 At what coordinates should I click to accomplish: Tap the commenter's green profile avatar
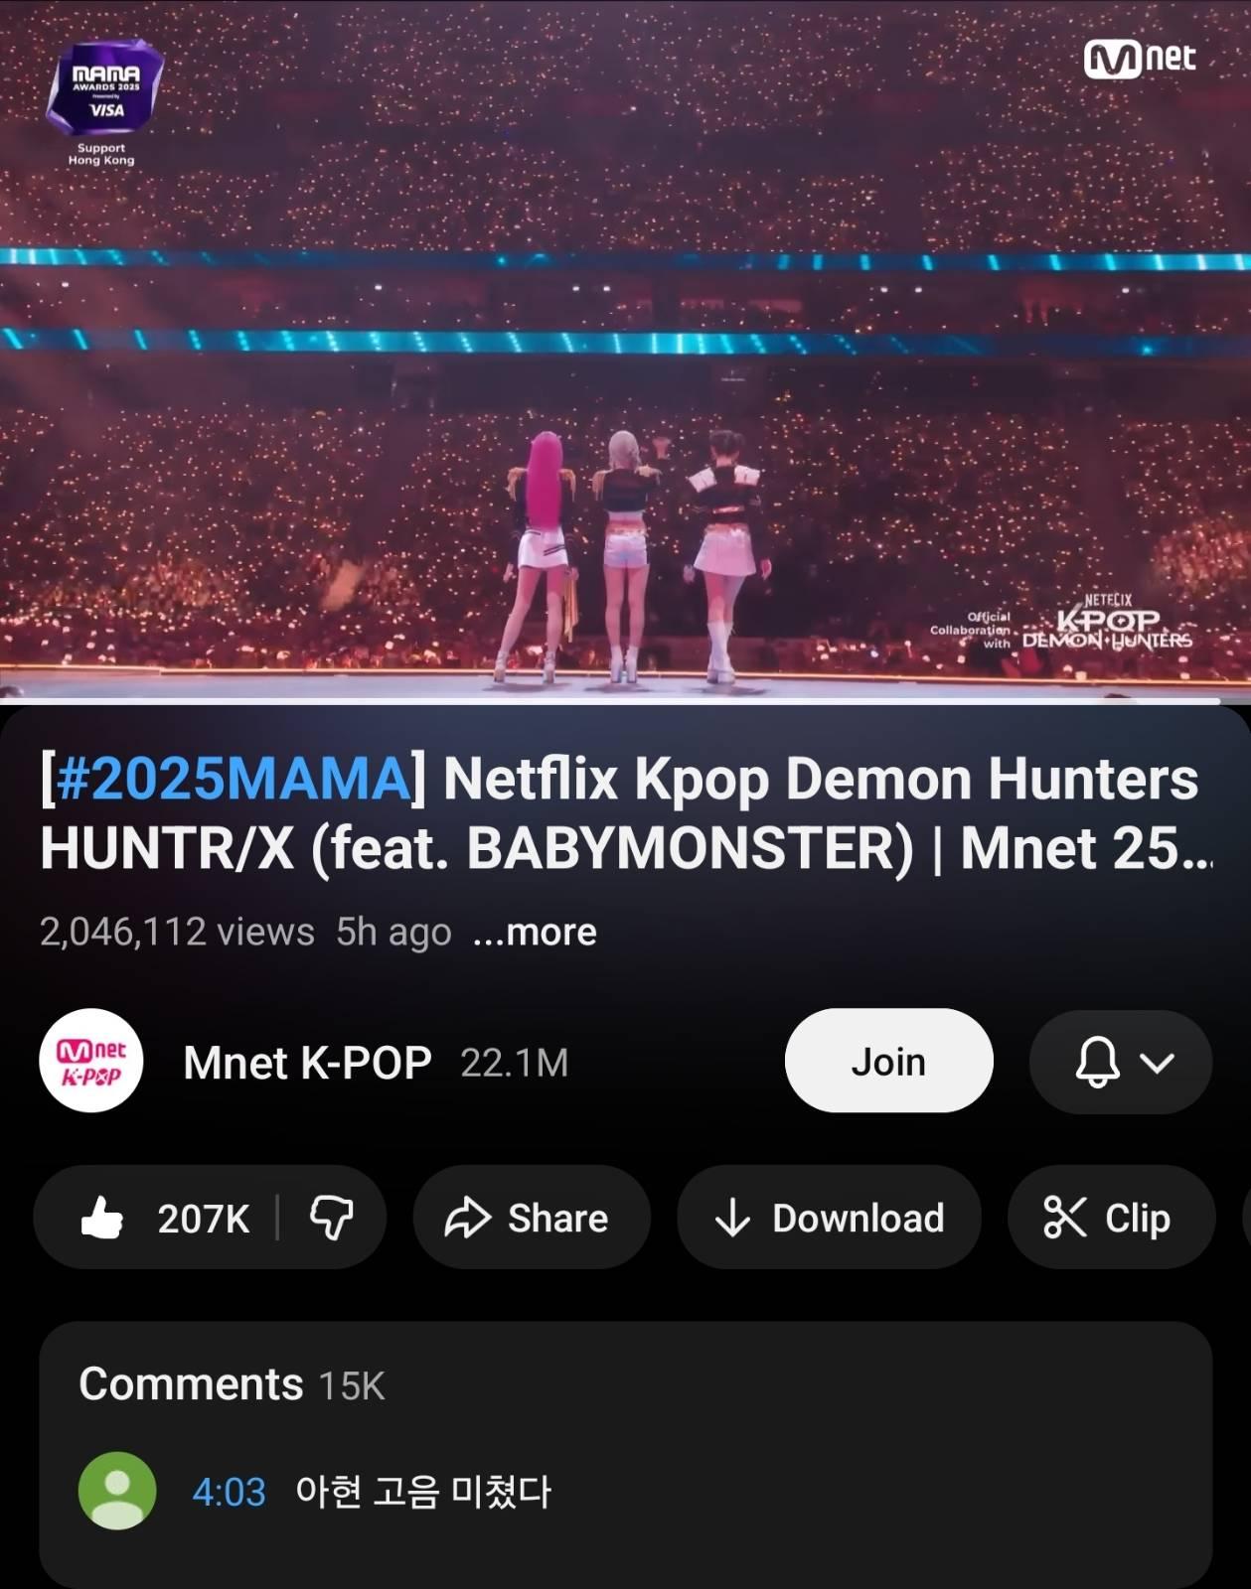(x=117, y=1491)
